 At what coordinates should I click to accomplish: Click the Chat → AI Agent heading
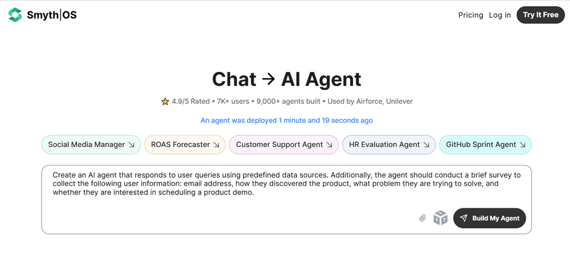287,79
